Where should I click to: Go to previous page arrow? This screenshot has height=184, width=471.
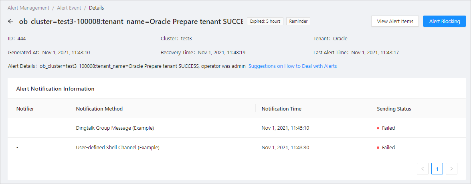[x=422, y=169]
